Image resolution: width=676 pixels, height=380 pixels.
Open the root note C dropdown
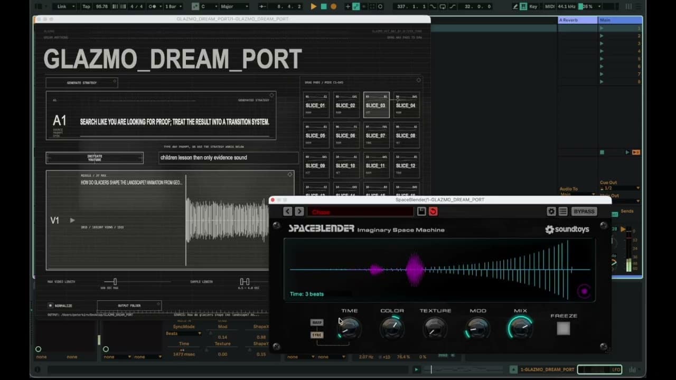[x=210, y=6]
